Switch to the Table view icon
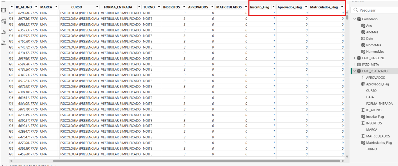This screenshot has width=398, height=166. click(x=4, y=10)
